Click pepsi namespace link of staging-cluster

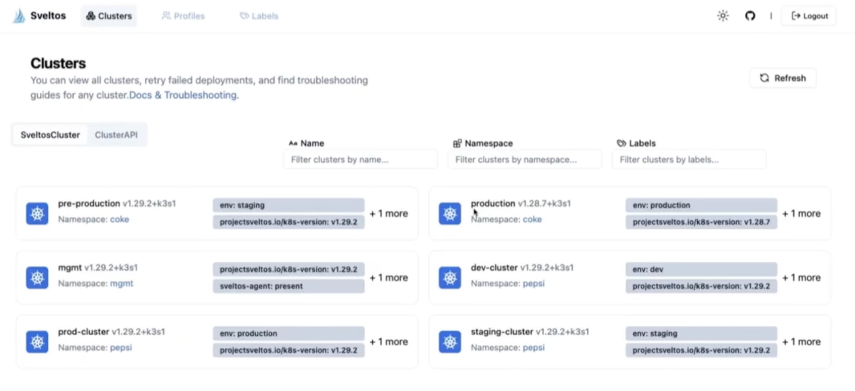point(533,348)
